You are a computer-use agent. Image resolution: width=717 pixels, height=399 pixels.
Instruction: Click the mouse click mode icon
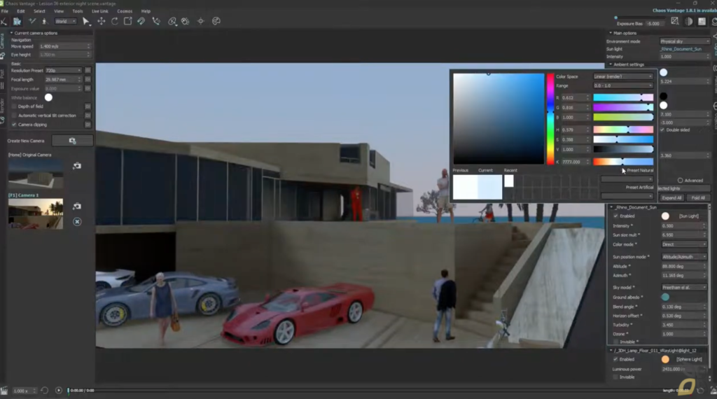click(x=185, y=21)
